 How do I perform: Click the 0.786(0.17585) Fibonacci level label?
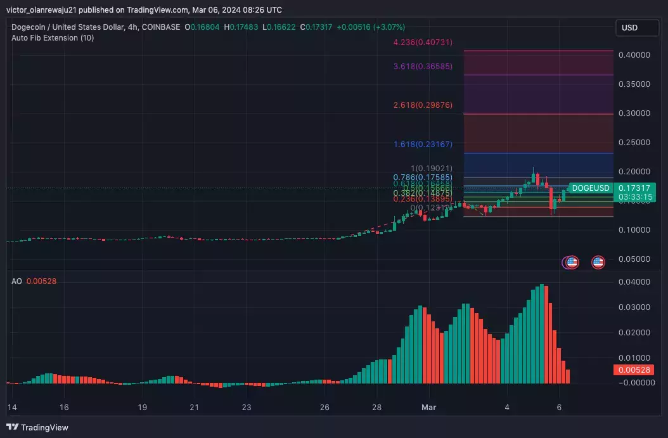point(423,177)
